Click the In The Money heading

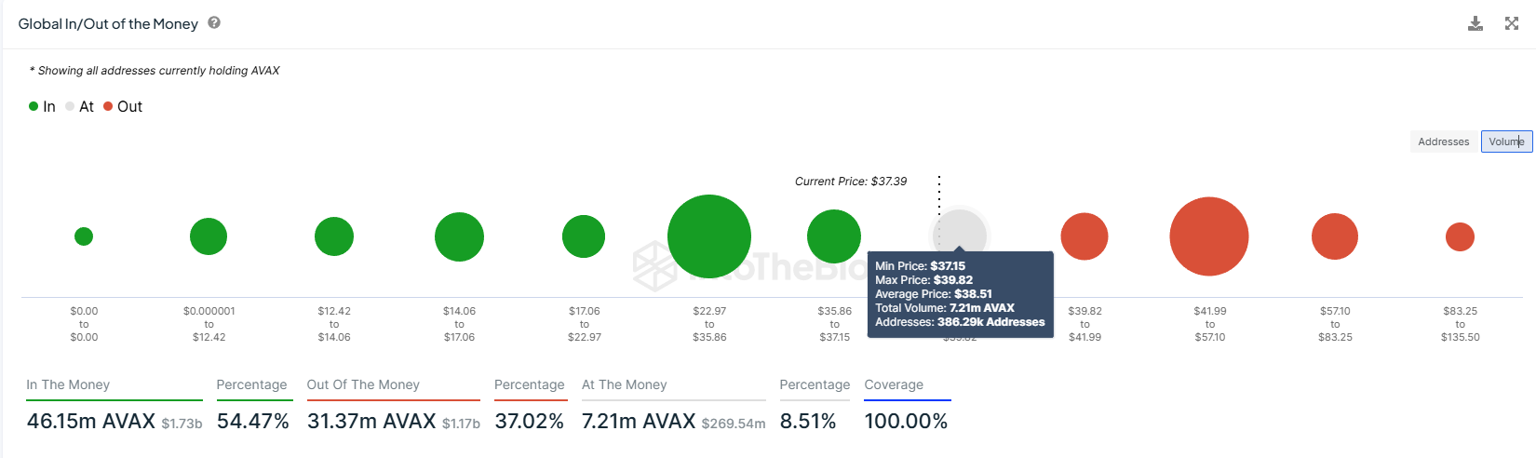click(x=68, y=384)
